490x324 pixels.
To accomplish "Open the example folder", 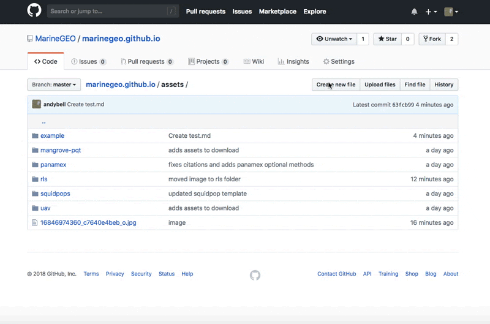I will pos(52,135).
